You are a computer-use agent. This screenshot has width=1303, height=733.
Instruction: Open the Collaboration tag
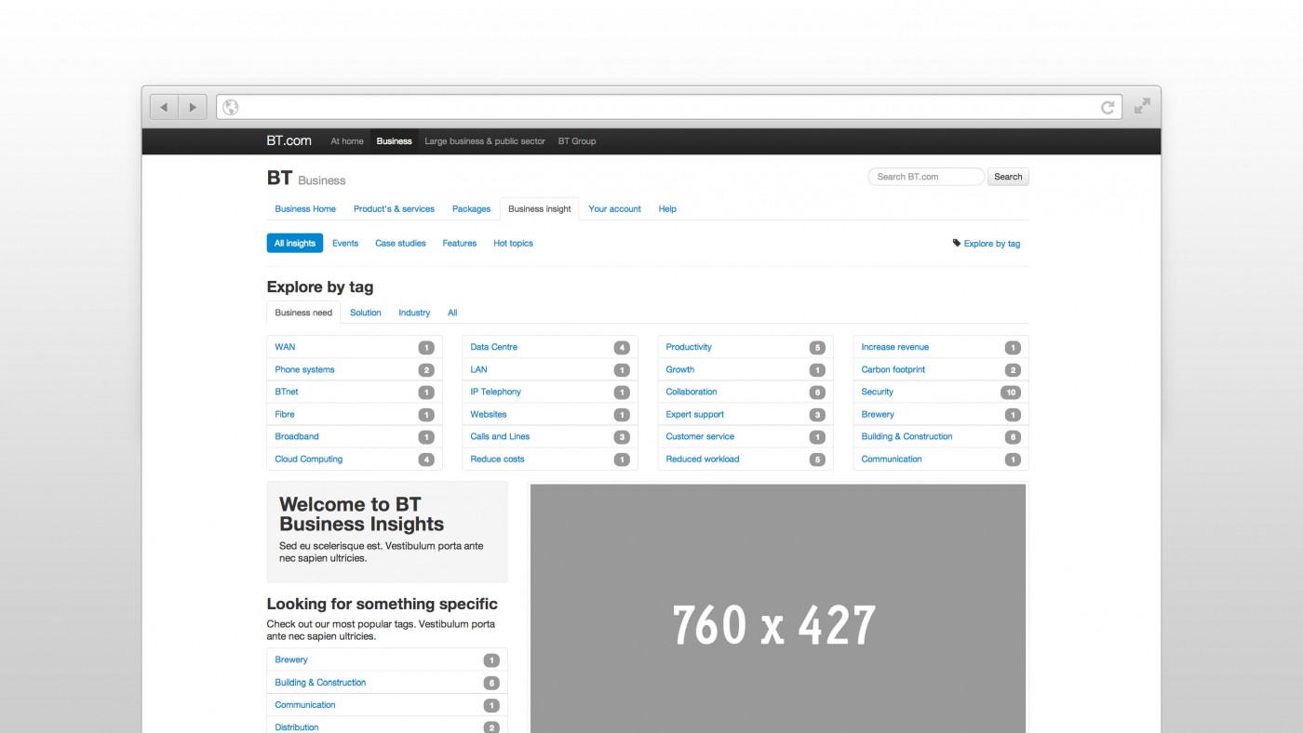tap(692, 392)
